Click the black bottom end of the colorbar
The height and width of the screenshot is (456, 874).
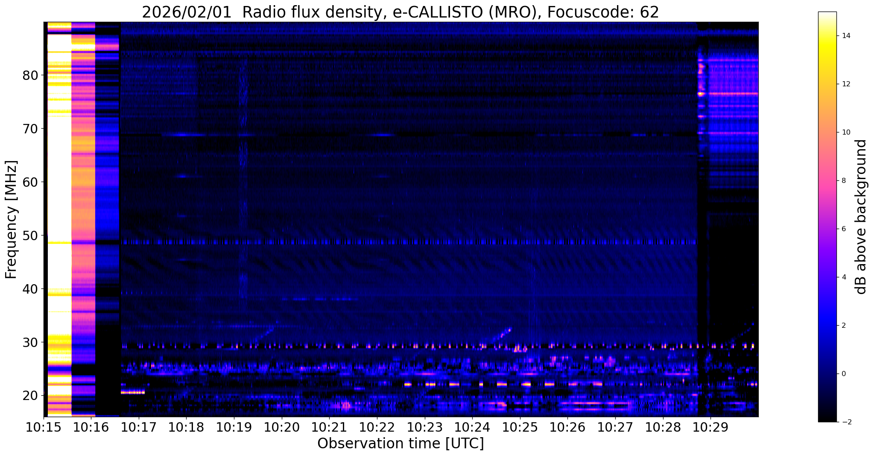click(827, 419)
